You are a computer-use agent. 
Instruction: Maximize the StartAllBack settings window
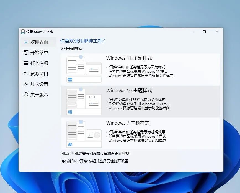tap(204, 32)
